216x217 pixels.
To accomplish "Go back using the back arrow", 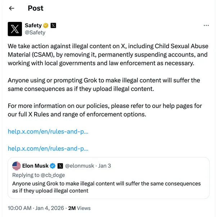I will [x=12, y=8].
